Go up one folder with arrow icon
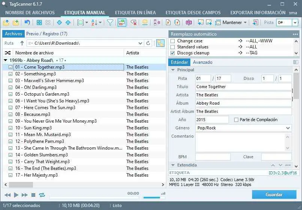 coord(22,43)
